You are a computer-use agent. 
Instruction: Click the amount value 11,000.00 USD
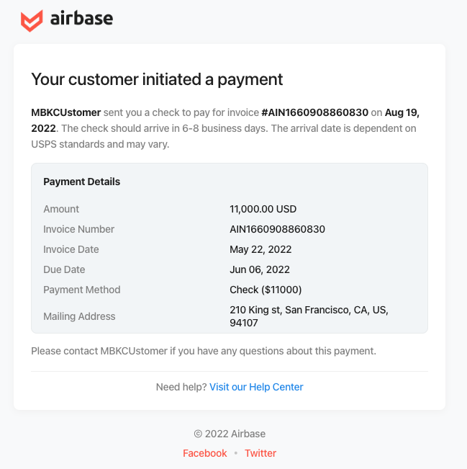tap(263, 209)
